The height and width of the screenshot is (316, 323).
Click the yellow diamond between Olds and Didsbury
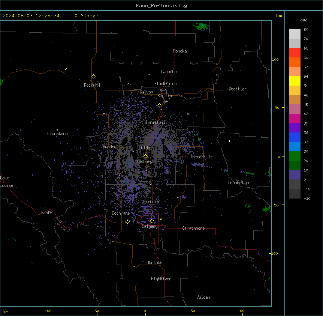(146, 156)
